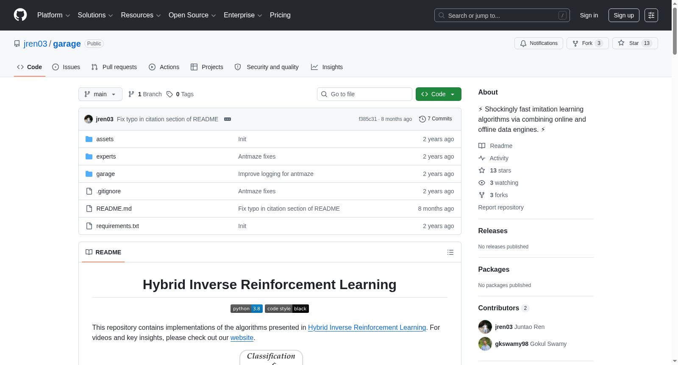678x365 pixels.
Task: Click the experts folder icon
Action: pyautogui.click(x=89, y=156)
